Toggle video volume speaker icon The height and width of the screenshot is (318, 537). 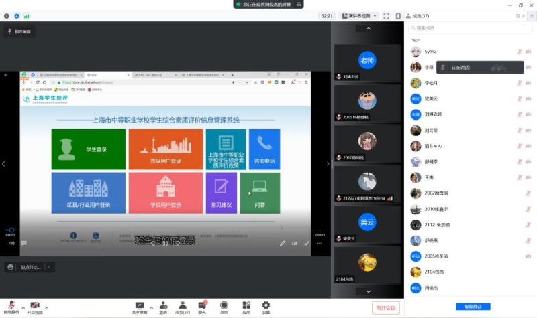12,243
